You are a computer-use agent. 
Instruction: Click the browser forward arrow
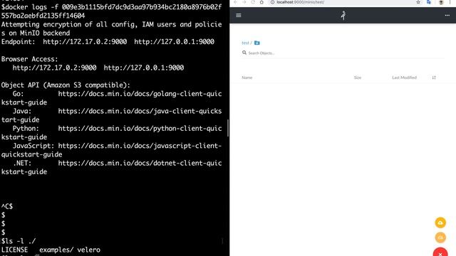(x=244, y=2)
